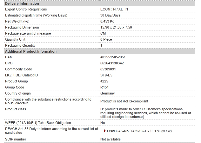Click the UPC value 662643190342
This screenshot has width=201, height=143.
[x=112, y=63]
